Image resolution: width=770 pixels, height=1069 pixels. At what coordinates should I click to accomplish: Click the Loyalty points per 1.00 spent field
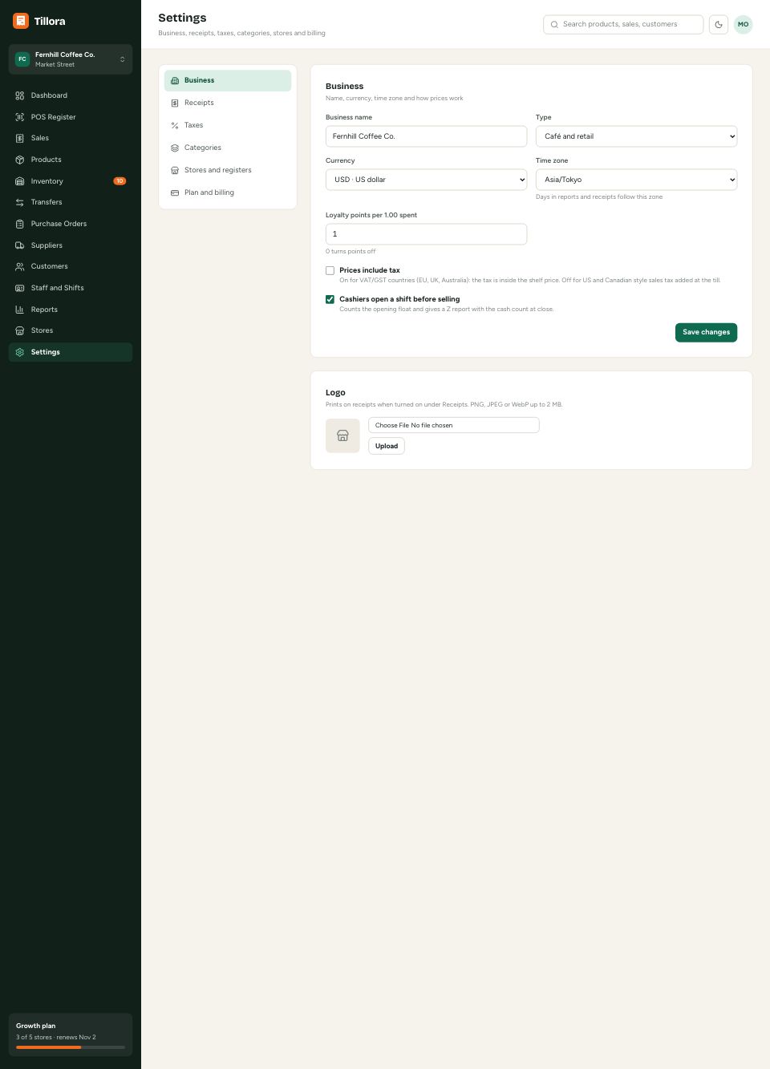[x=426, y=234]
